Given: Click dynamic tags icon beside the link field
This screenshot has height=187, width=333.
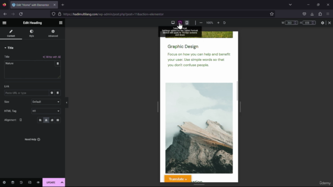Looking at the screenshot, I should point(58,93).
